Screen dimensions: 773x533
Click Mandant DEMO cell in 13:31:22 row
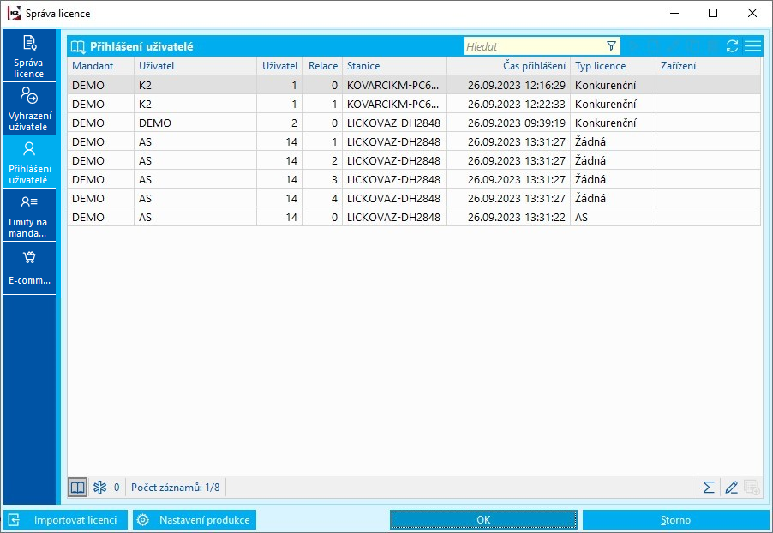click(100, 217)
